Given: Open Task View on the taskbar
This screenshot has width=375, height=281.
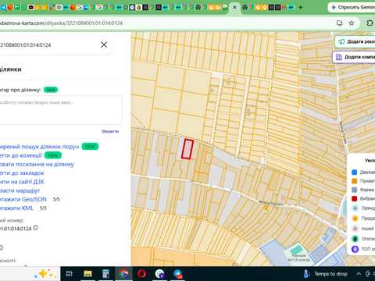Looking at the screenshot, I should 70,274.
